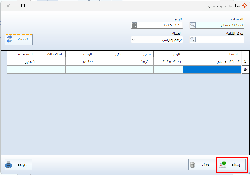Select row 1 using its row header
This screenshot has width=250, height=175.
(x=245, y=61)
